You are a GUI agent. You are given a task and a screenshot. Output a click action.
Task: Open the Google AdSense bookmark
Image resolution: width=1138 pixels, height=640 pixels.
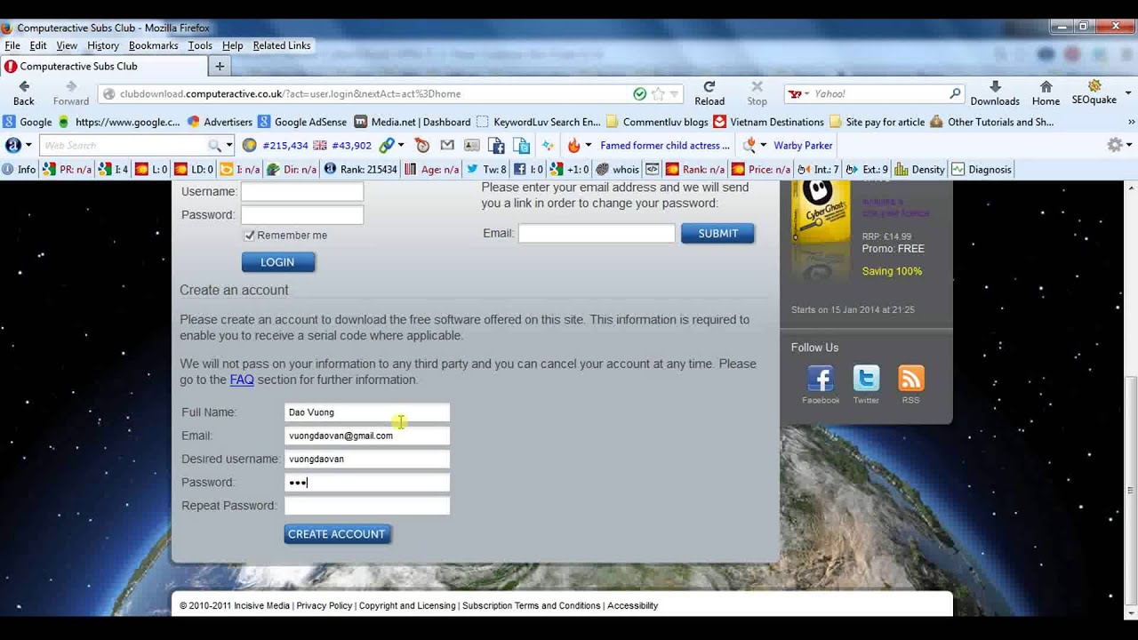(x=301, y=122)
